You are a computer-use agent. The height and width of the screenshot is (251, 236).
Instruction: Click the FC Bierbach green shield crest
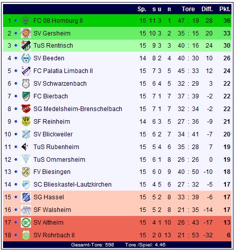click(26, 96)
